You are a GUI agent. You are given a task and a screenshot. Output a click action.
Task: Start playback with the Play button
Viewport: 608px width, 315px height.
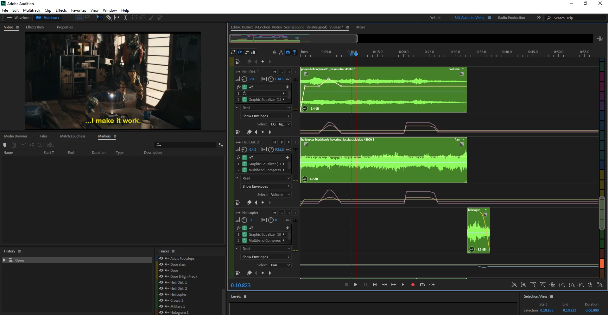click(x=356, y=285)
